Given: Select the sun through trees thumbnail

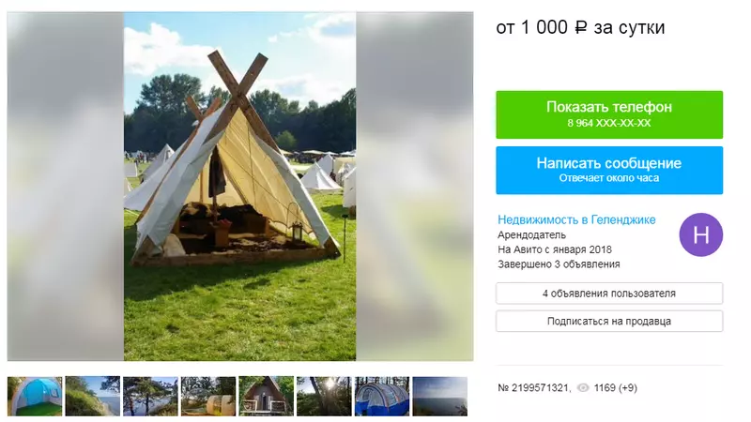Looking at the screenshot, I should pyautogui.click(x=324, y=396).
